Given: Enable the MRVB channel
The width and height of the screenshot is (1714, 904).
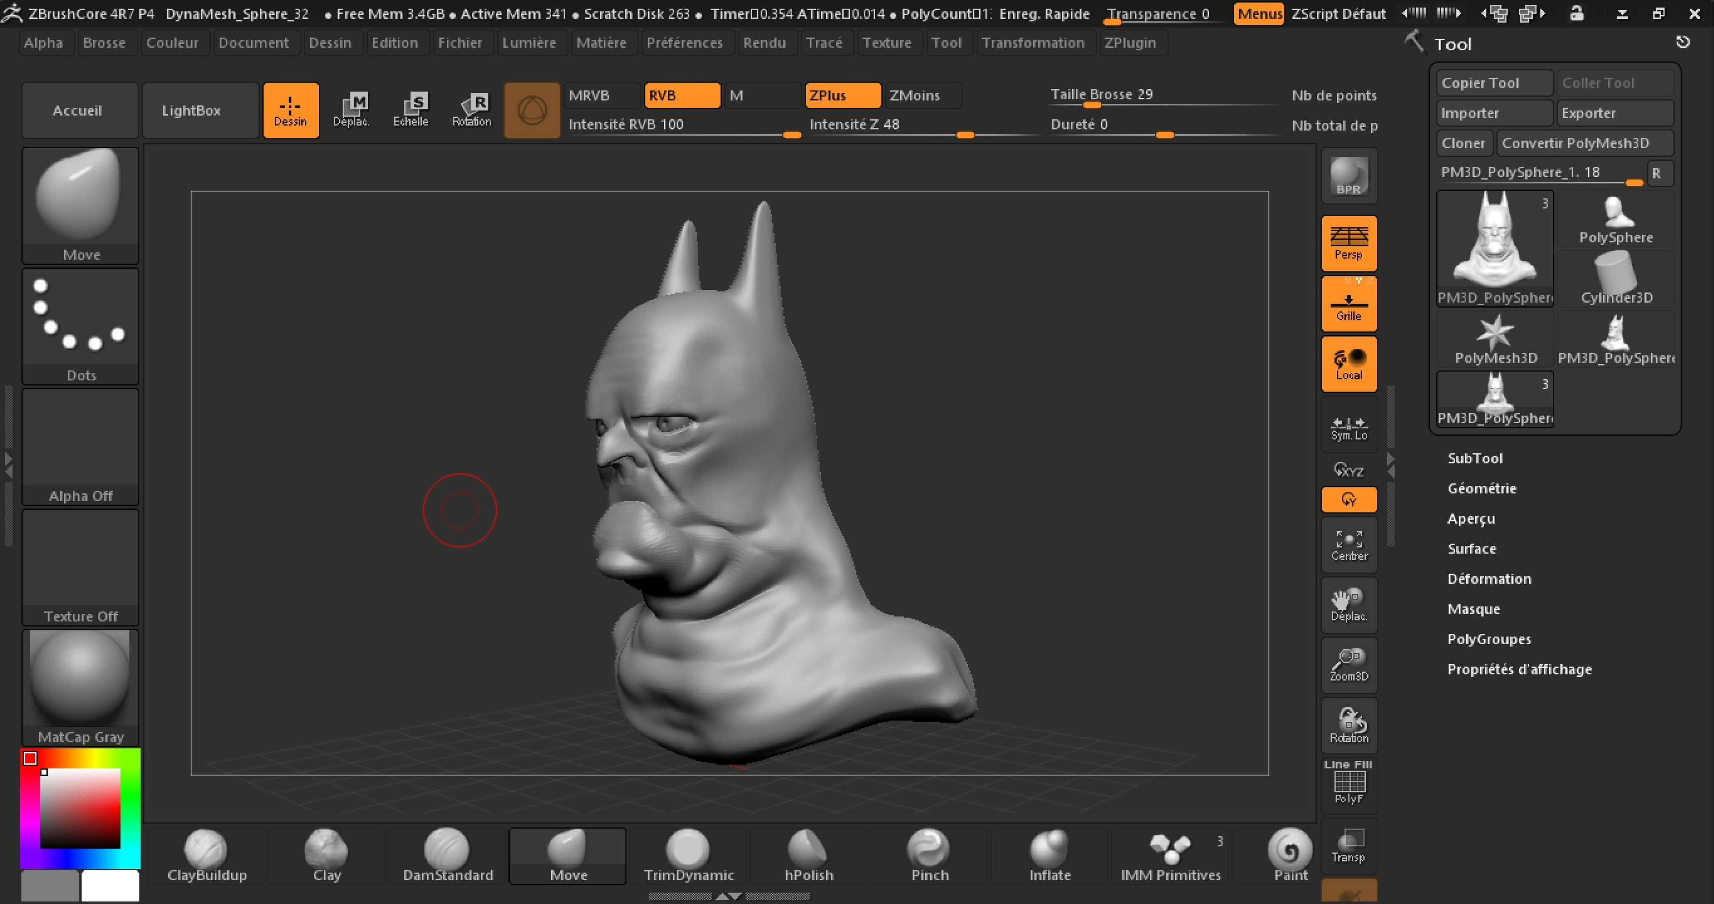Looking at the screenshot, I should (x=602, y=95).
